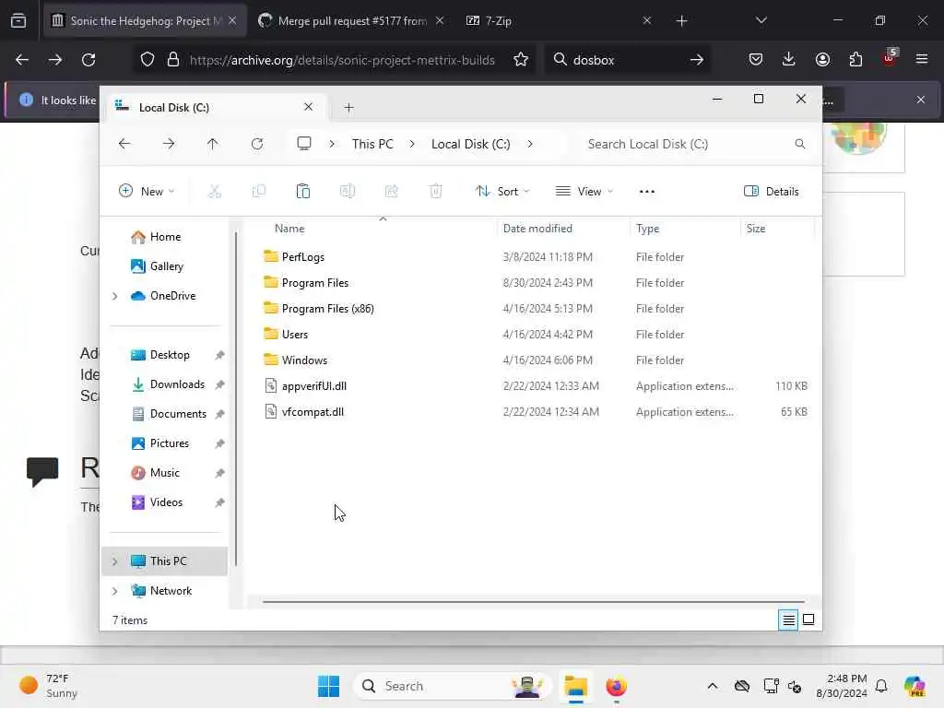The height and width of the screenshot is (708, 944).
Task: Toggle the Details pane button
Action: pos(772,192)
